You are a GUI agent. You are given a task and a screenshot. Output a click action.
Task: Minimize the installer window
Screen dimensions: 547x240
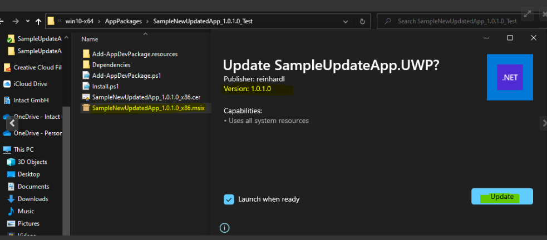tap(487, 38)
